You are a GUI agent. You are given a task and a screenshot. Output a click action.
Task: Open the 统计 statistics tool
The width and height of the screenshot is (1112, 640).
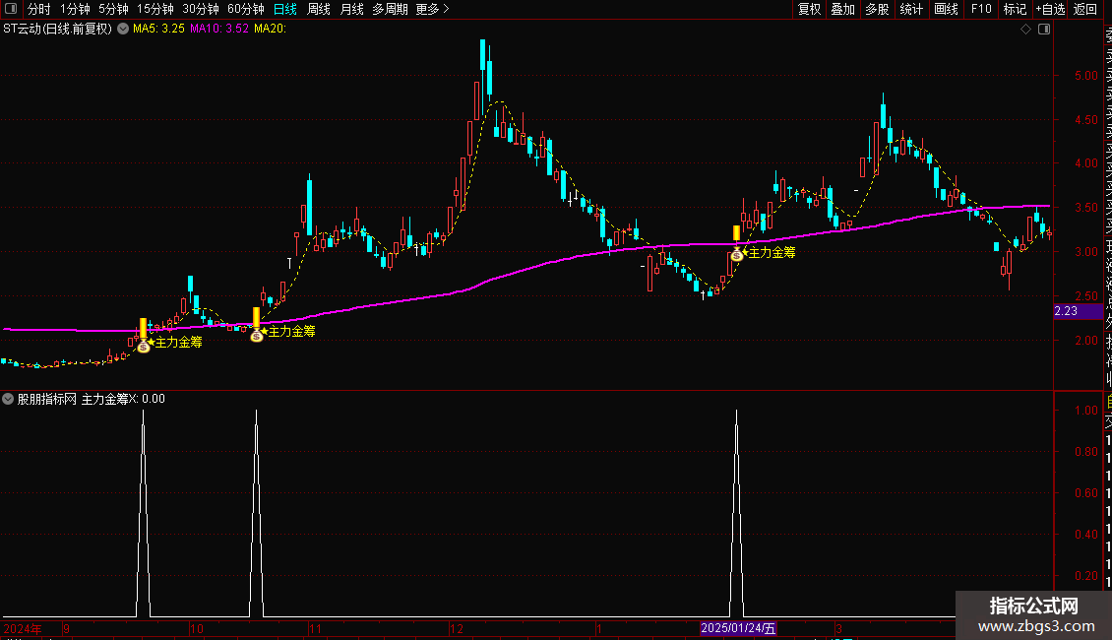click(911, 9)
